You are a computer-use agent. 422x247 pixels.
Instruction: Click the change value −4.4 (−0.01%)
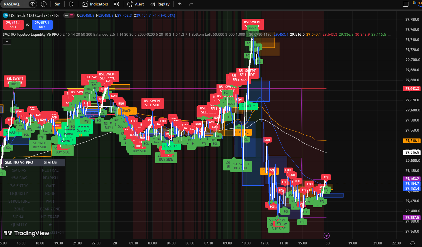[164, 15]
